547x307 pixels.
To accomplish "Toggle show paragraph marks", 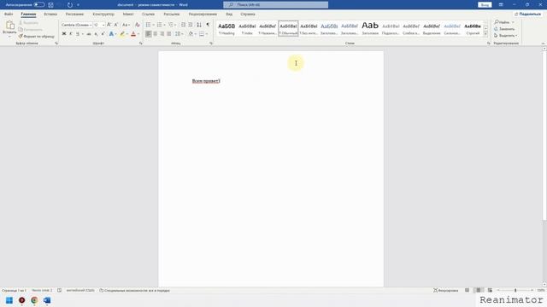I will 208,25.
